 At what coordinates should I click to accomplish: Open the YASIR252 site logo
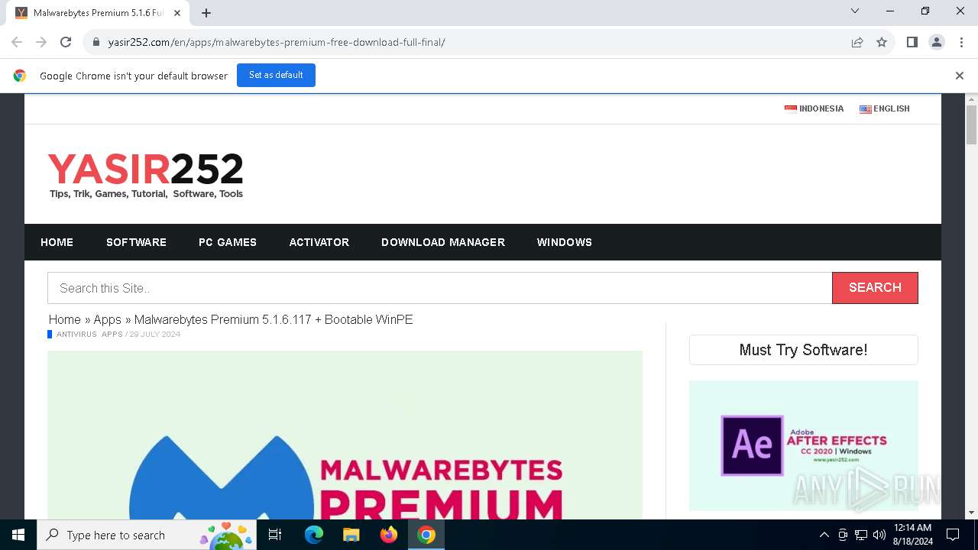pos(146,175)
